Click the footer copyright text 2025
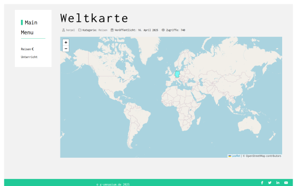 [x=113, y=185]
